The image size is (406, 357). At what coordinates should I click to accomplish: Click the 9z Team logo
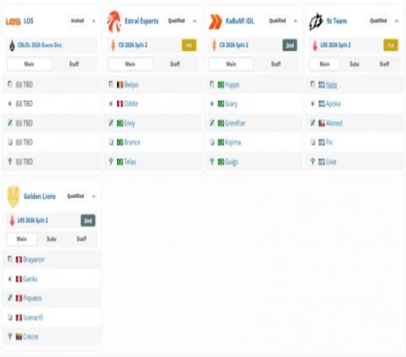pos(316,22)
